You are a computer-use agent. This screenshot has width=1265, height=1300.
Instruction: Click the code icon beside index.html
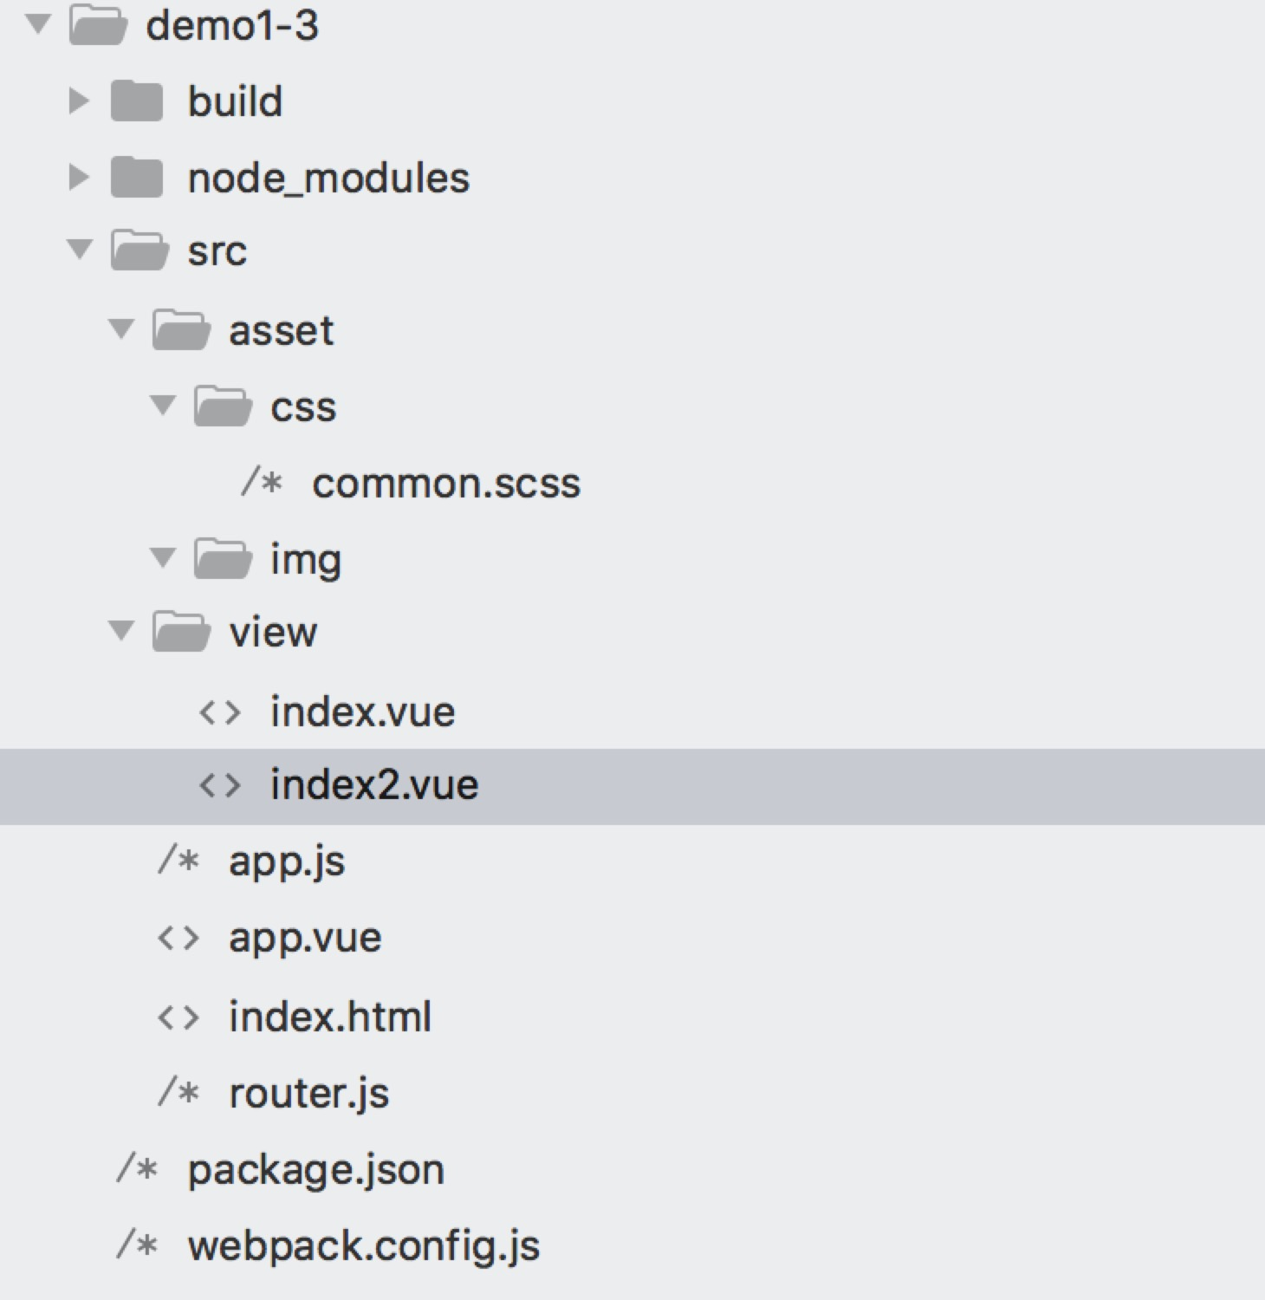click(x=178, y=1017)
